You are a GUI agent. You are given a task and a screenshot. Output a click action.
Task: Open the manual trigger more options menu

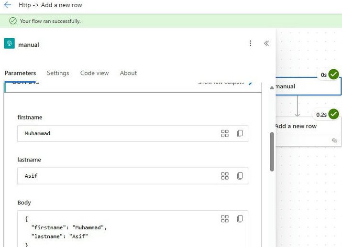tap(250, 43)
